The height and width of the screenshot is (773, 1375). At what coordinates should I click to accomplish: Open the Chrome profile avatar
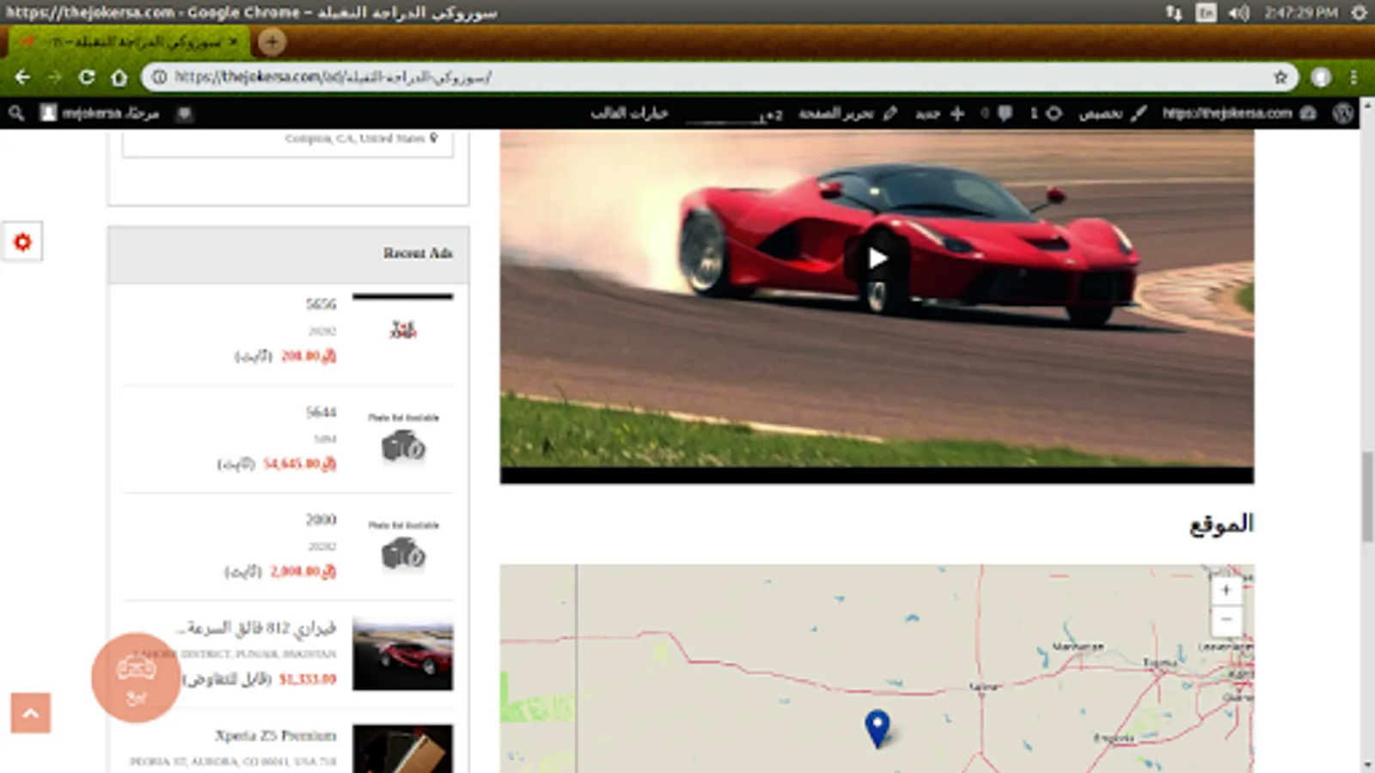click(x=1321, y=77)
